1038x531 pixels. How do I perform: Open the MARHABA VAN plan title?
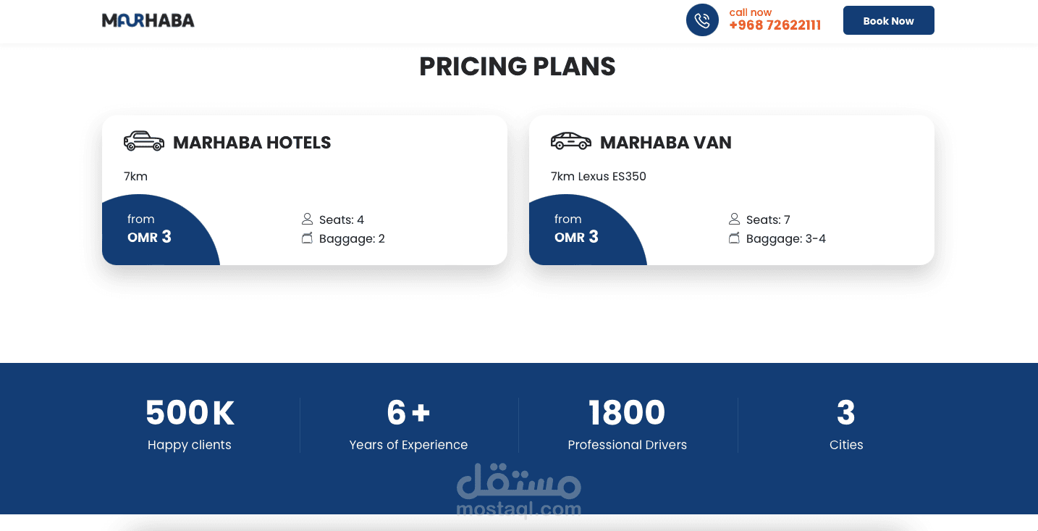point(665,143)
